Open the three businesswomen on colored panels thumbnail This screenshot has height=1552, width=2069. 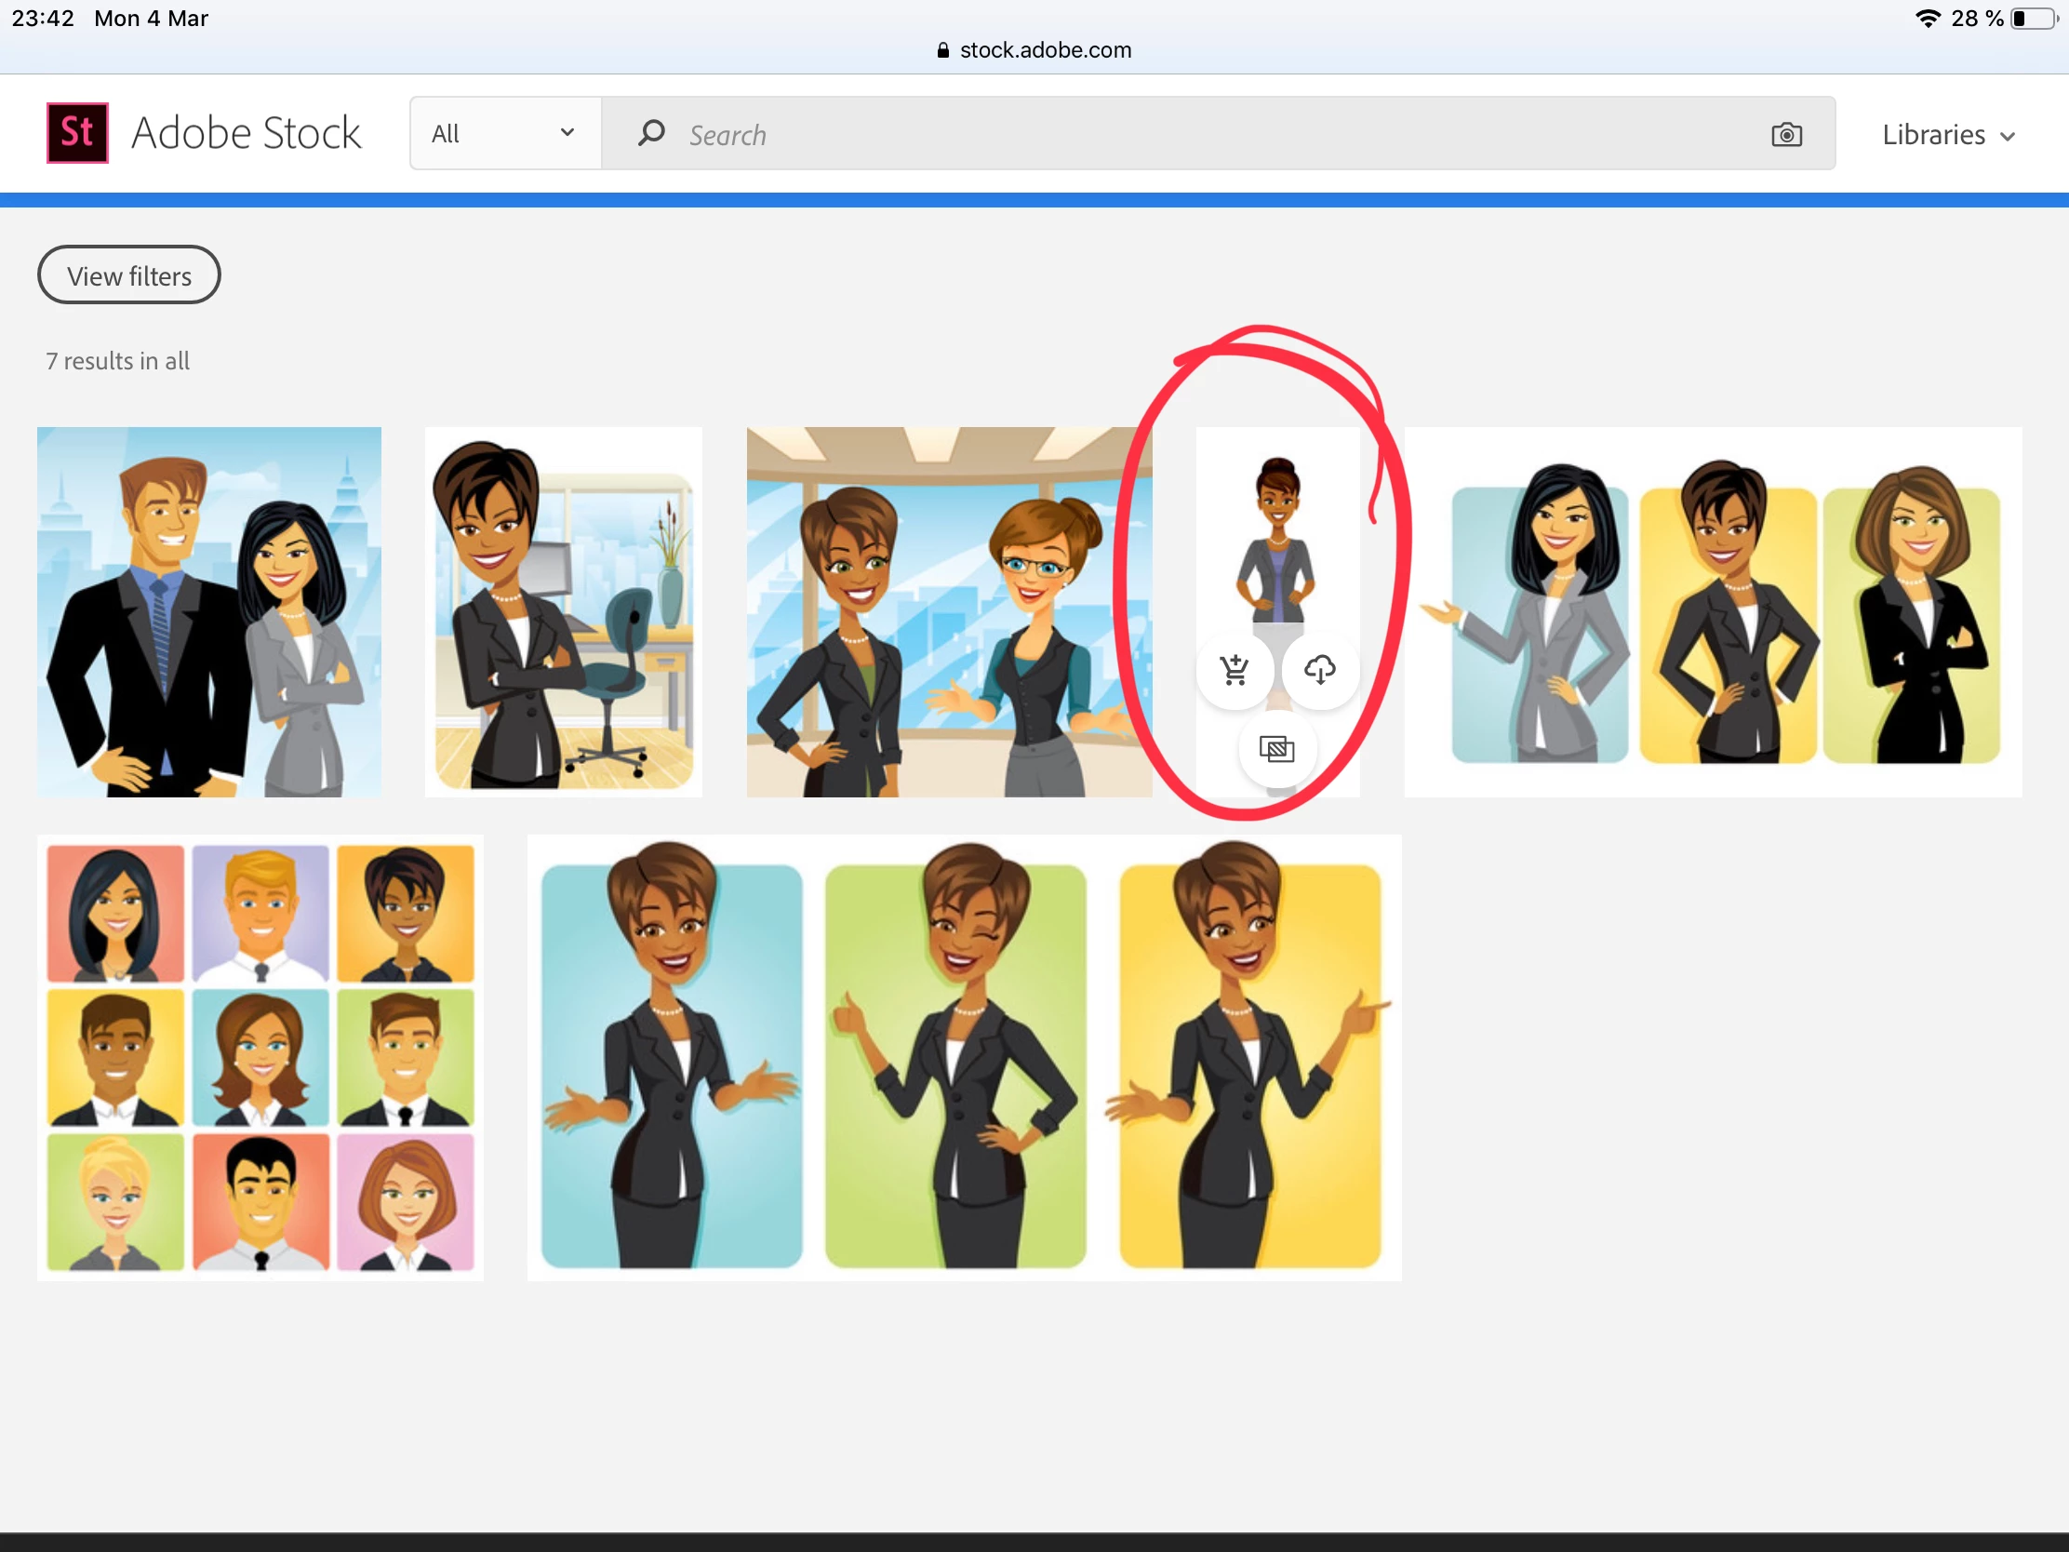[x=1713, y=612]
